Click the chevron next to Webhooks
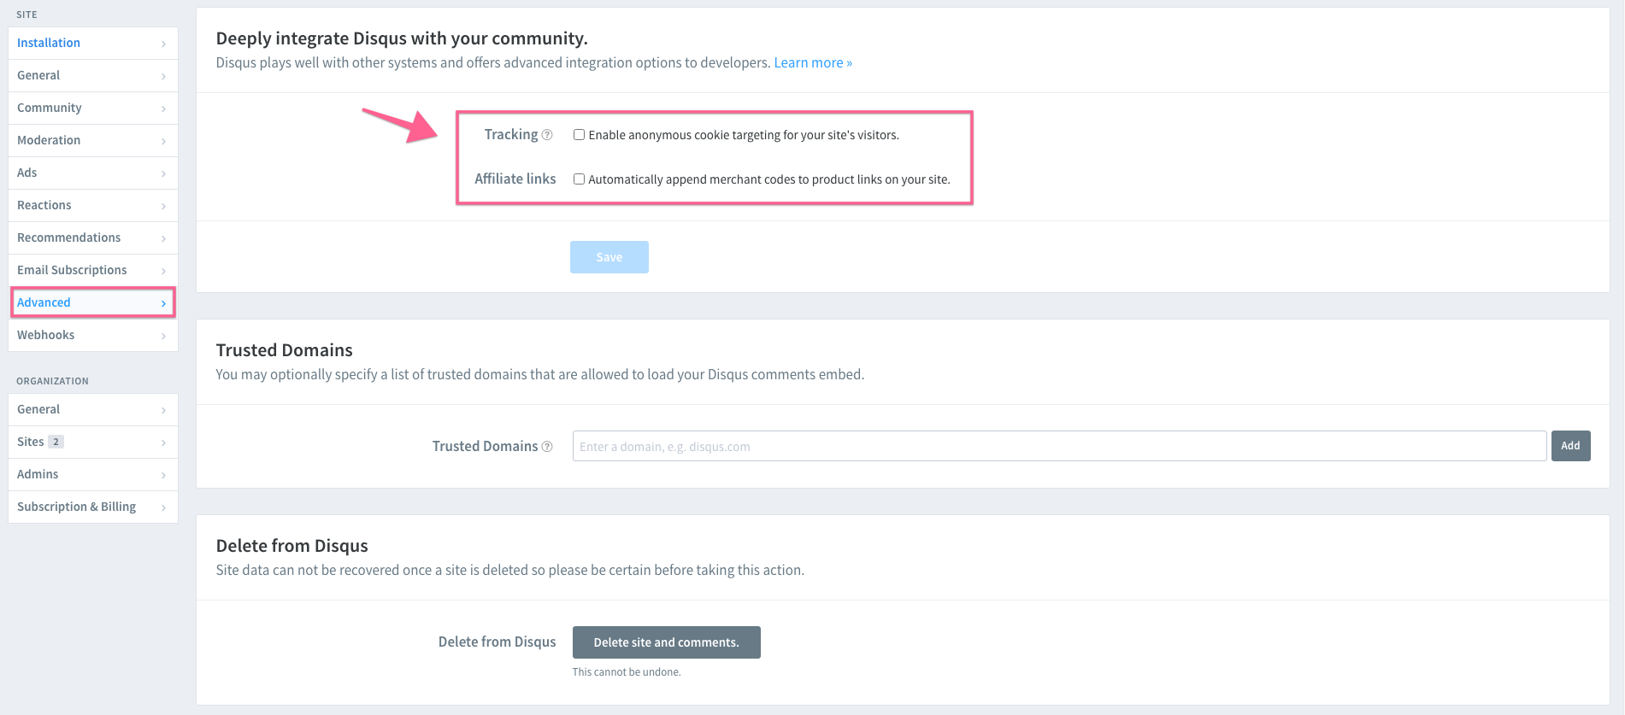1625x715 pixels. (x=163, y=336)
